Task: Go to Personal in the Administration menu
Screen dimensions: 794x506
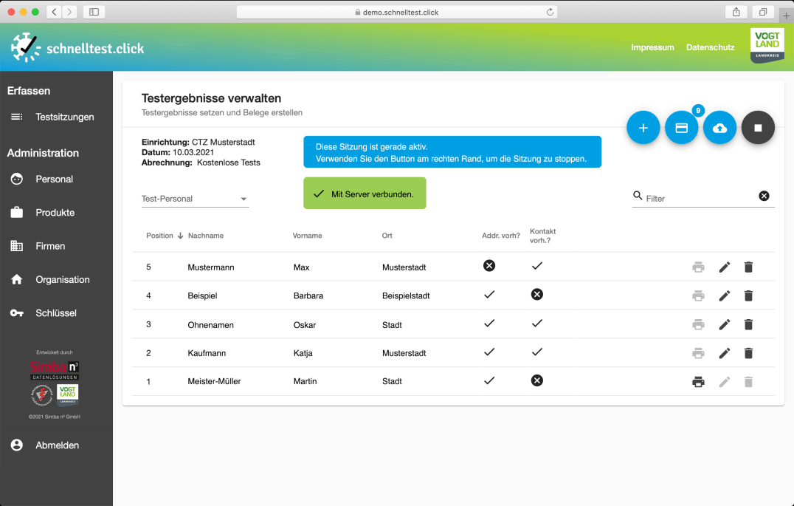Action: click(x=54, y=179)
